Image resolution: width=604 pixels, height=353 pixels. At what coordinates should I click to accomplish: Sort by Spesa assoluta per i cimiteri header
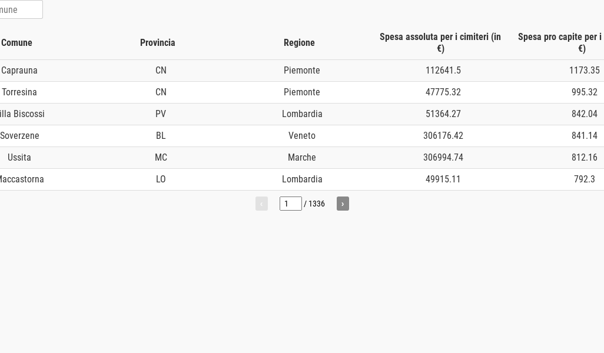[440, 43]
